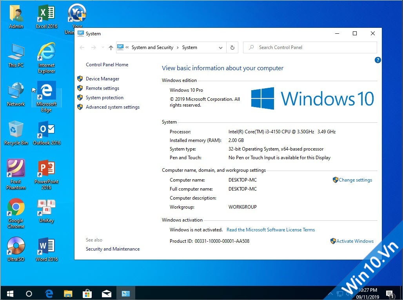Click 'View basic information about your computer' heading

pos(223,68)
